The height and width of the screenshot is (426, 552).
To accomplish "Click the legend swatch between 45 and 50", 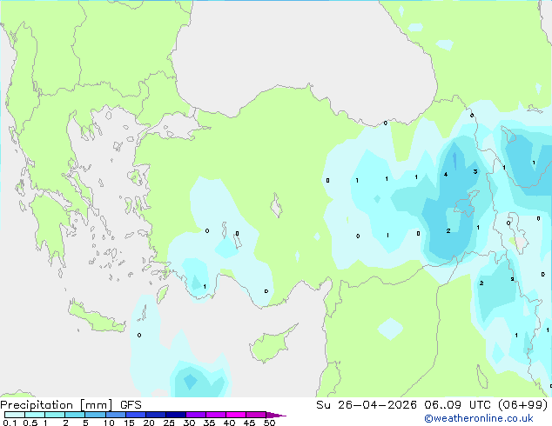I will coord(256,415).
